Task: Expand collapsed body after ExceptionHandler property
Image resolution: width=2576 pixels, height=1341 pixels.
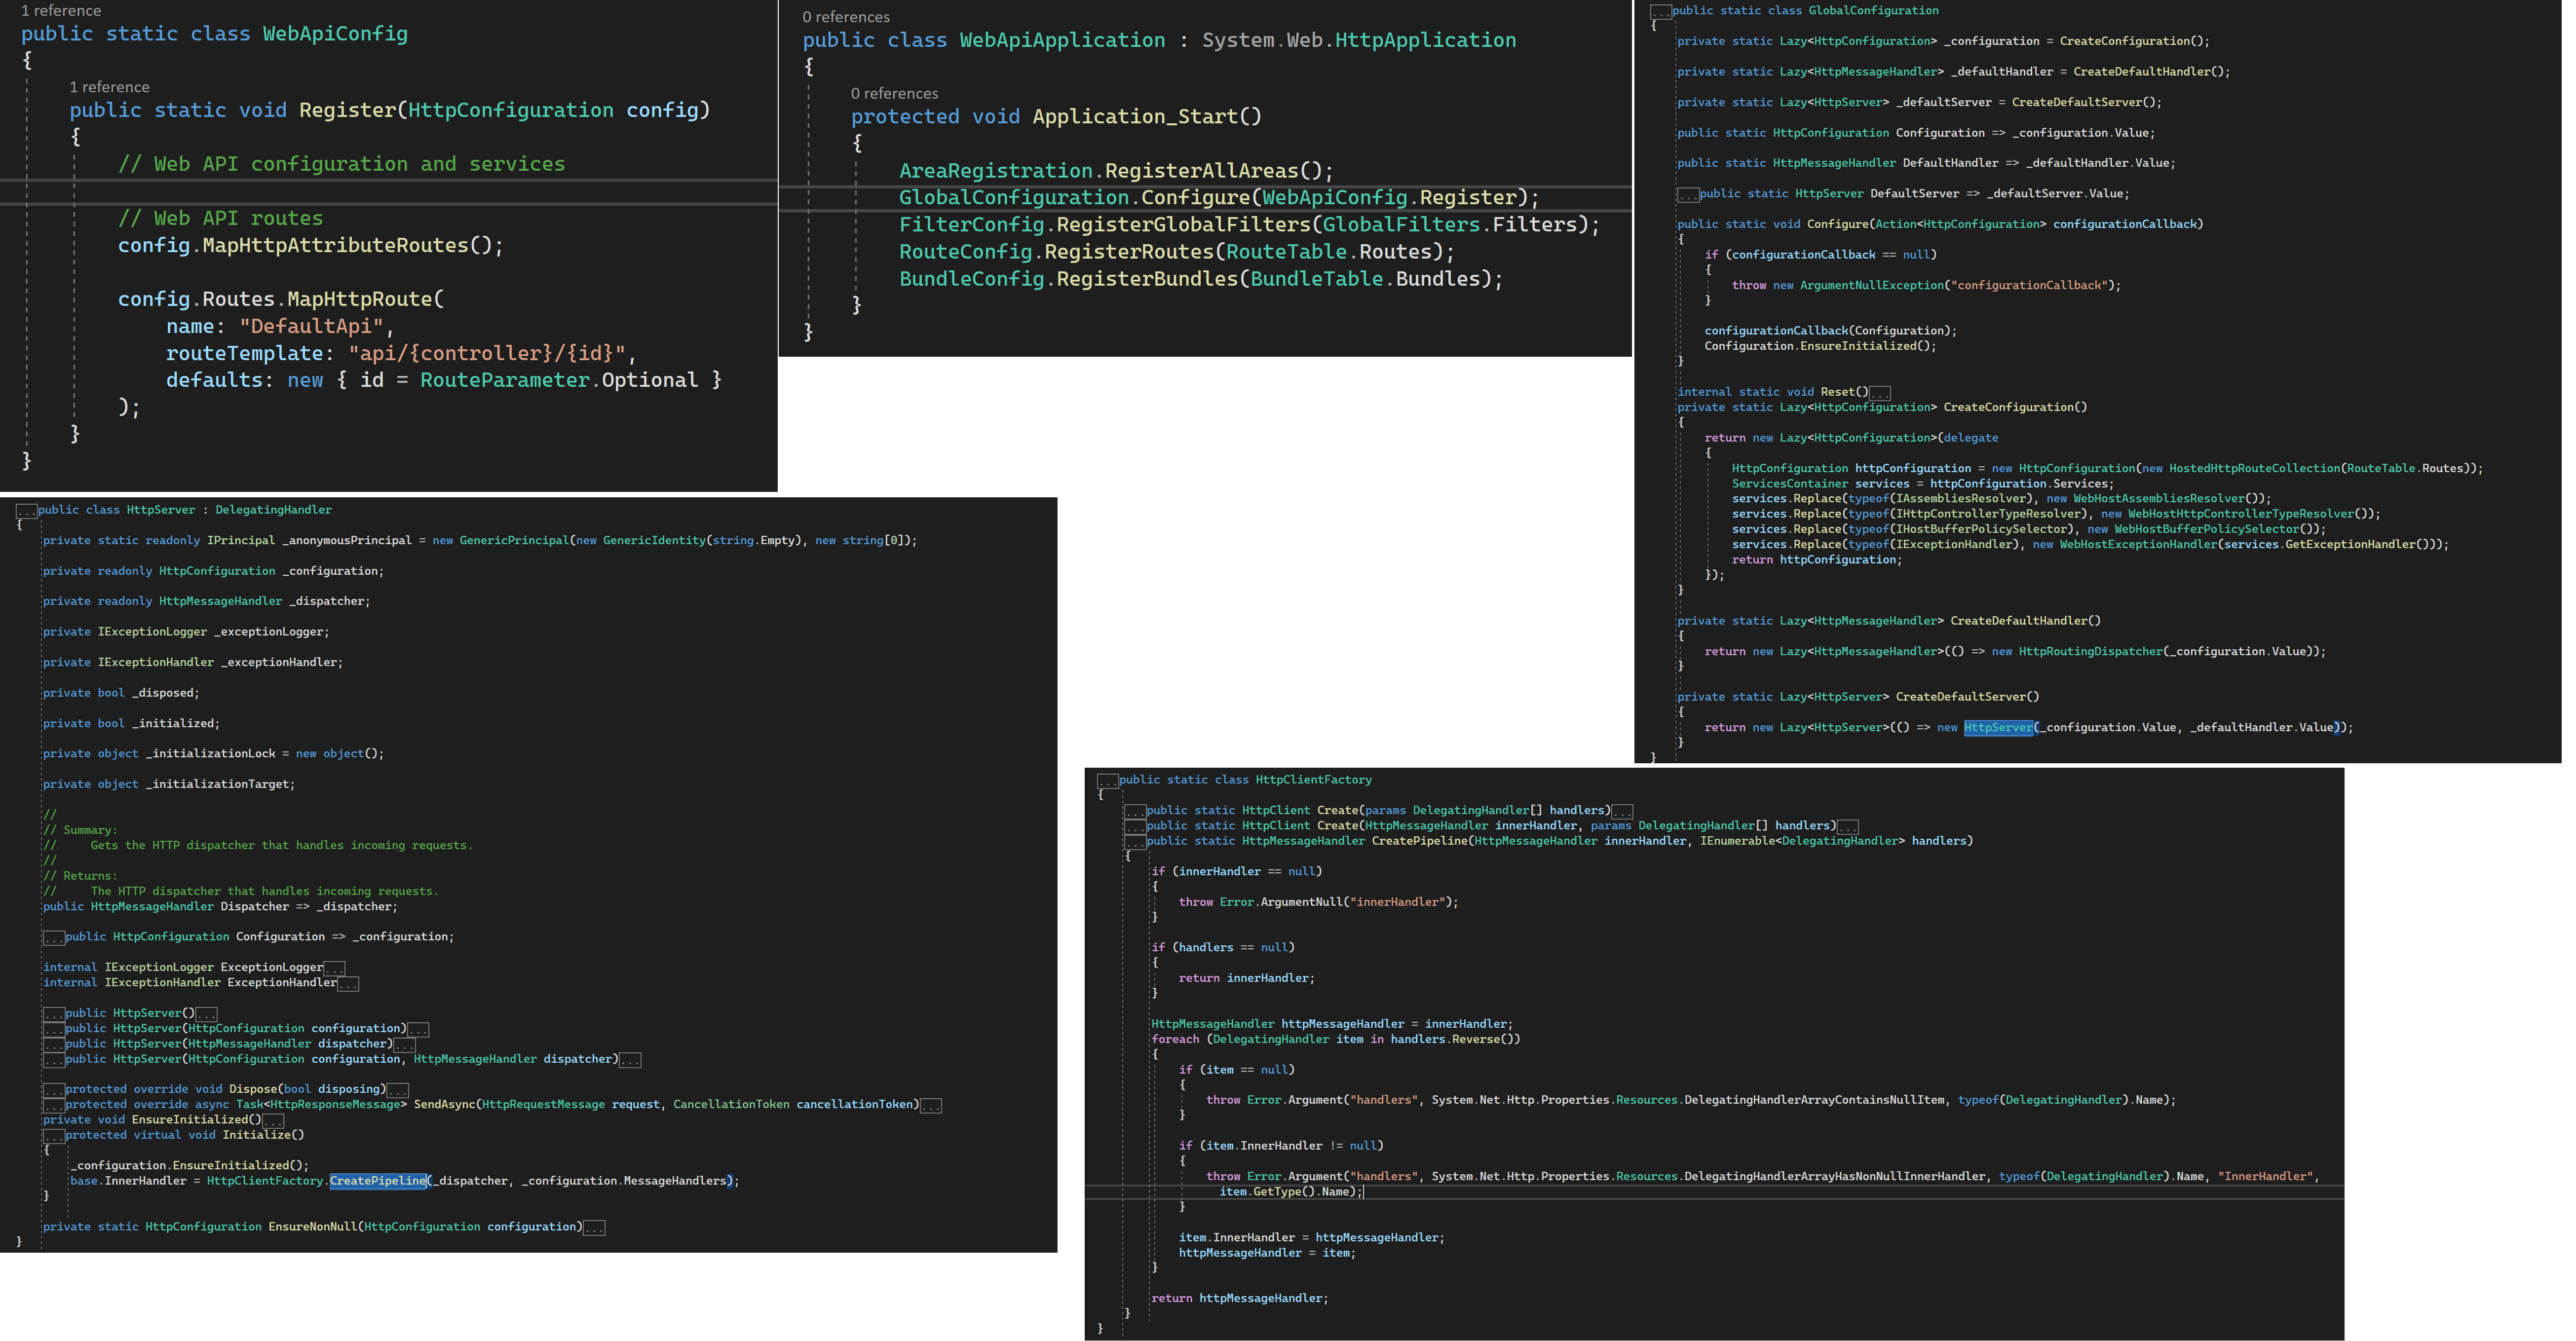Action: coord(348,984)
